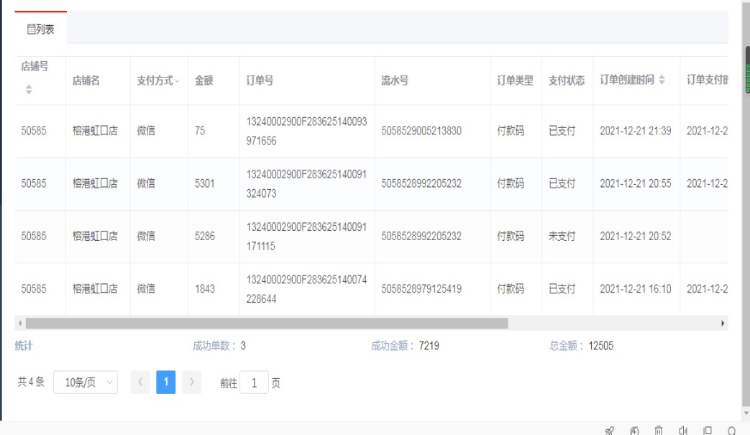This screenshot has width=750, height=435.
Task: Click the right arrow of horizontal scrollbar
Action: [723, 324]
